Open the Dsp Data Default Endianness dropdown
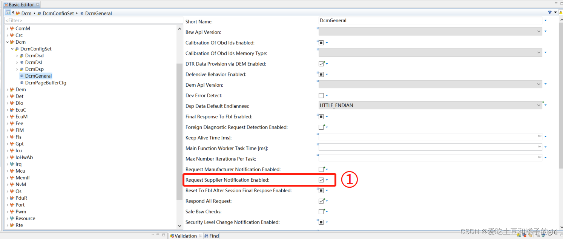Screen dimensions: 563x239 (538, 105)
